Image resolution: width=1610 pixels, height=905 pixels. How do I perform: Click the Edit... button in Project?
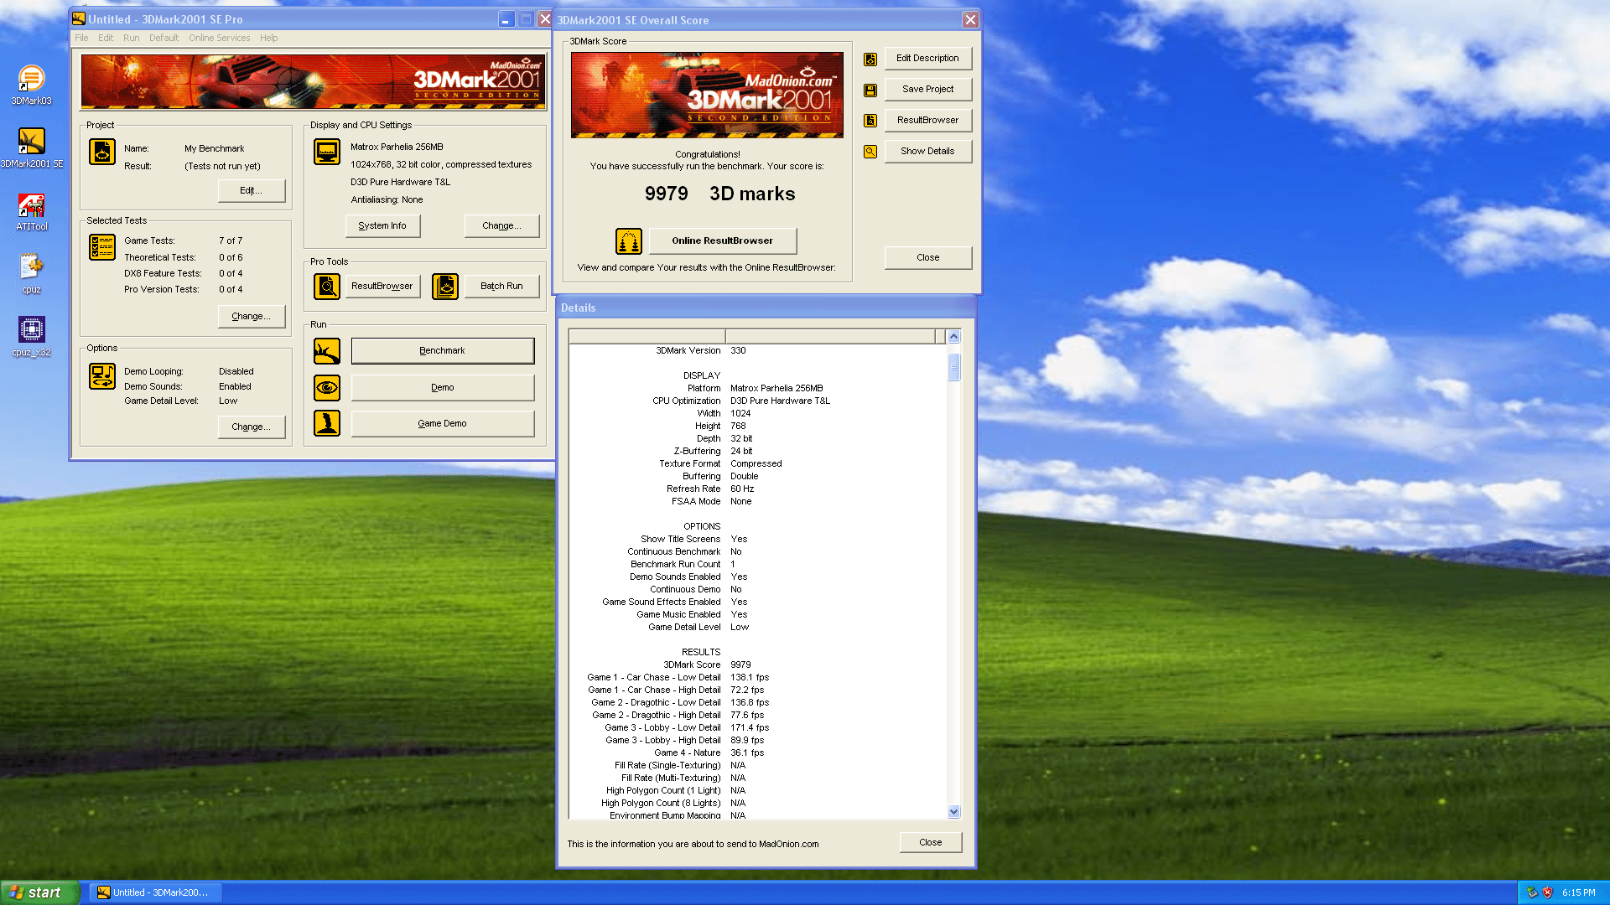(x=252, y=190)
